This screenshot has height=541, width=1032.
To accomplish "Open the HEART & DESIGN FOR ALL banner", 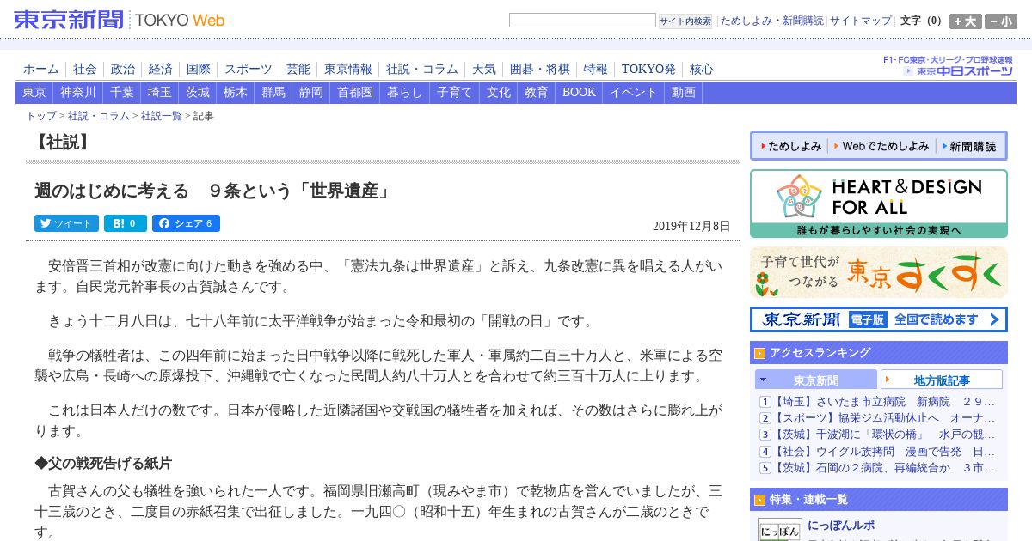I will [x=878, y=204].
